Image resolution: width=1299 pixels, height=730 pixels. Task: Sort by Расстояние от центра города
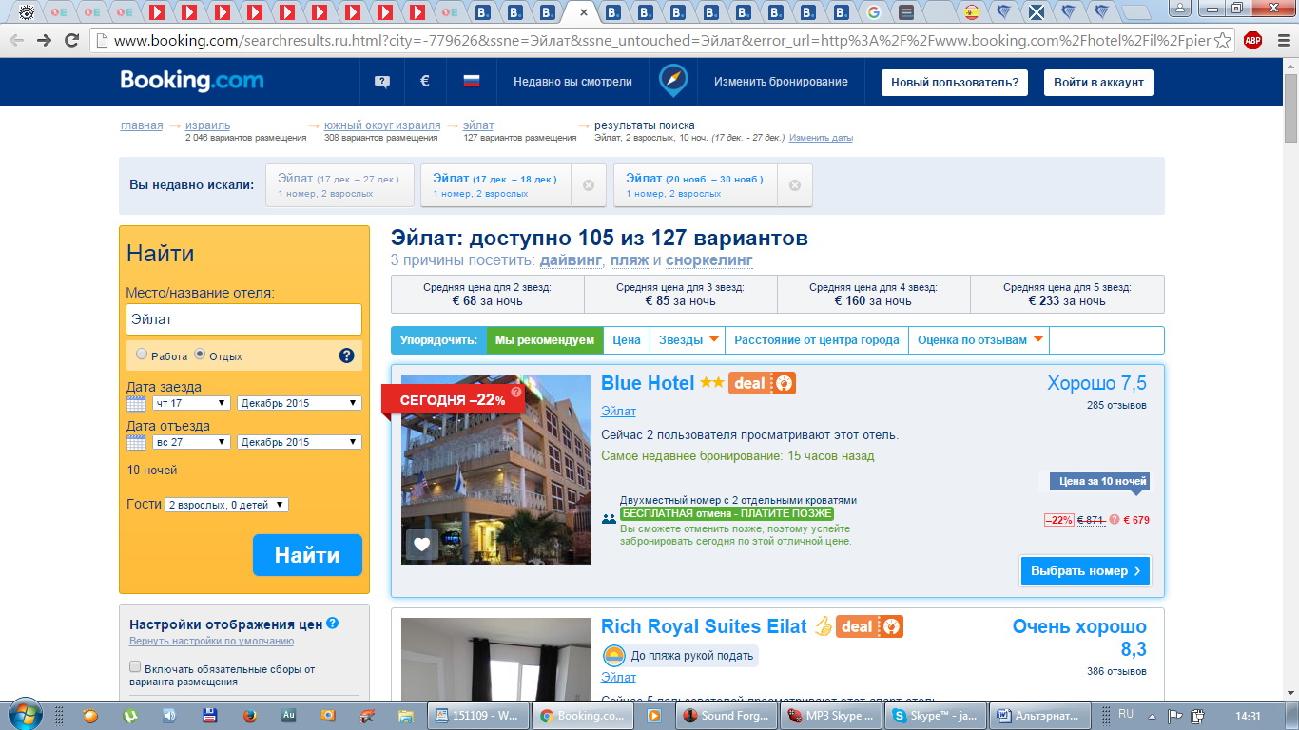[x=816, y=340]
